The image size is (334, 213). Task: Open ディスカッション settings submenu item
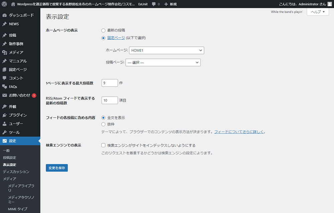[x=16, y=172]
